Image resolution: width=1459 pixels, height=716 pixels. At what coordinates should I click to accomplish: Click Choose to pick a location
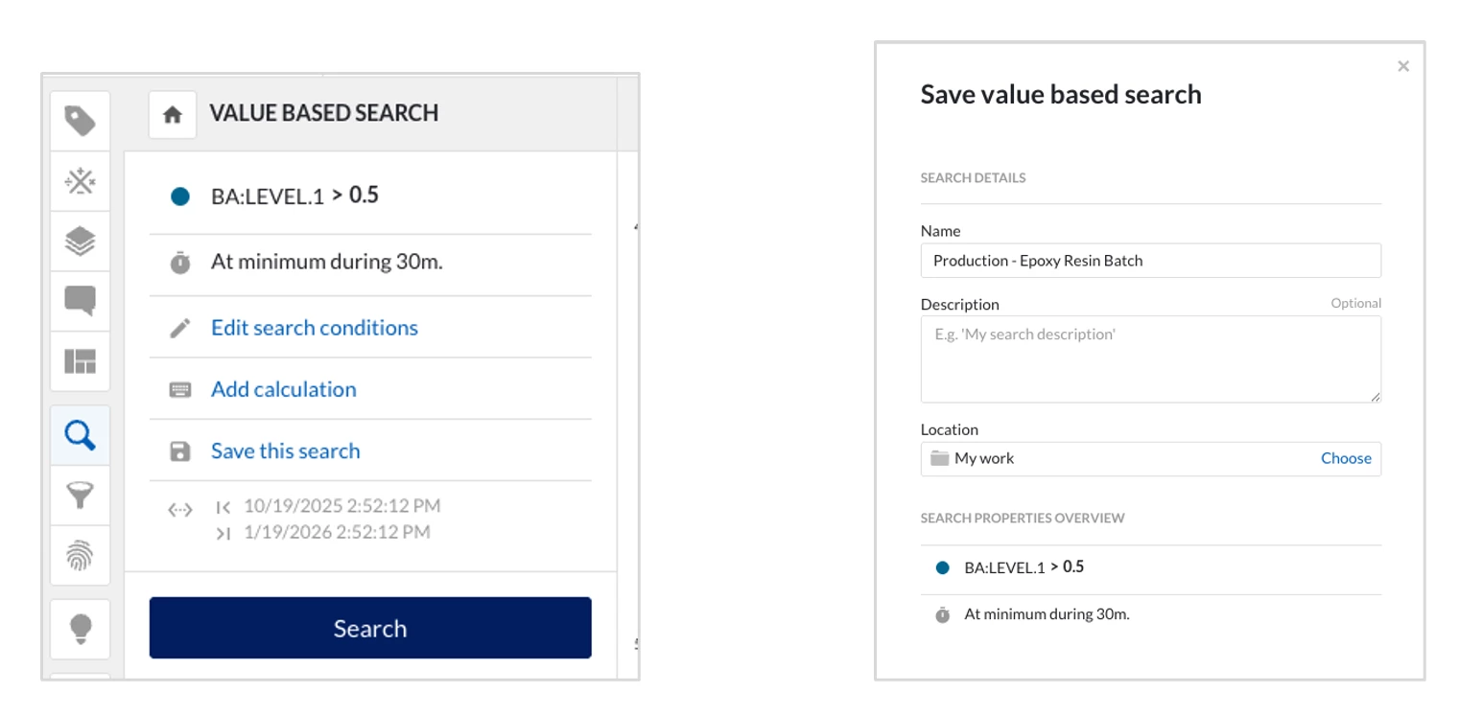point(1346,458)
